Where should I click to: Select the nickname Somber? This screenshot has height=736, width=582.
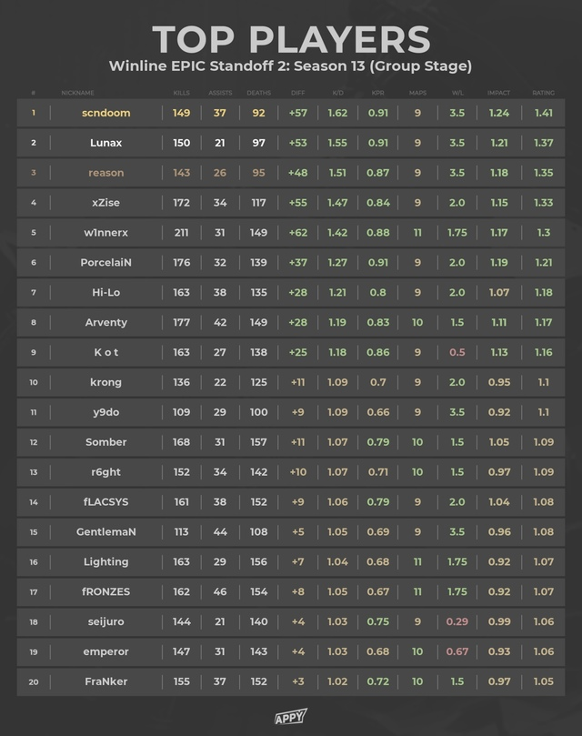106,442
